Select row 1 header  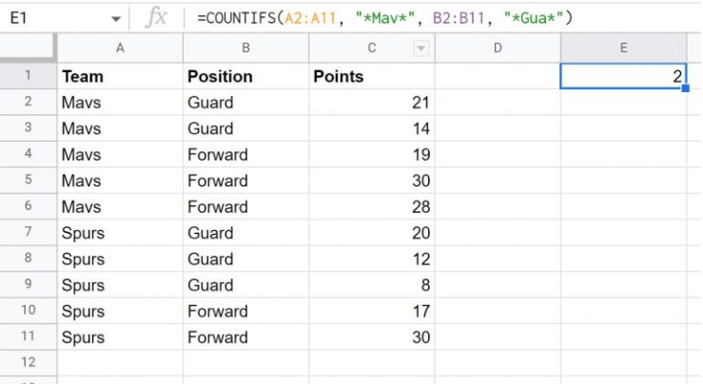pyautogui.click(x=28, y=76)
